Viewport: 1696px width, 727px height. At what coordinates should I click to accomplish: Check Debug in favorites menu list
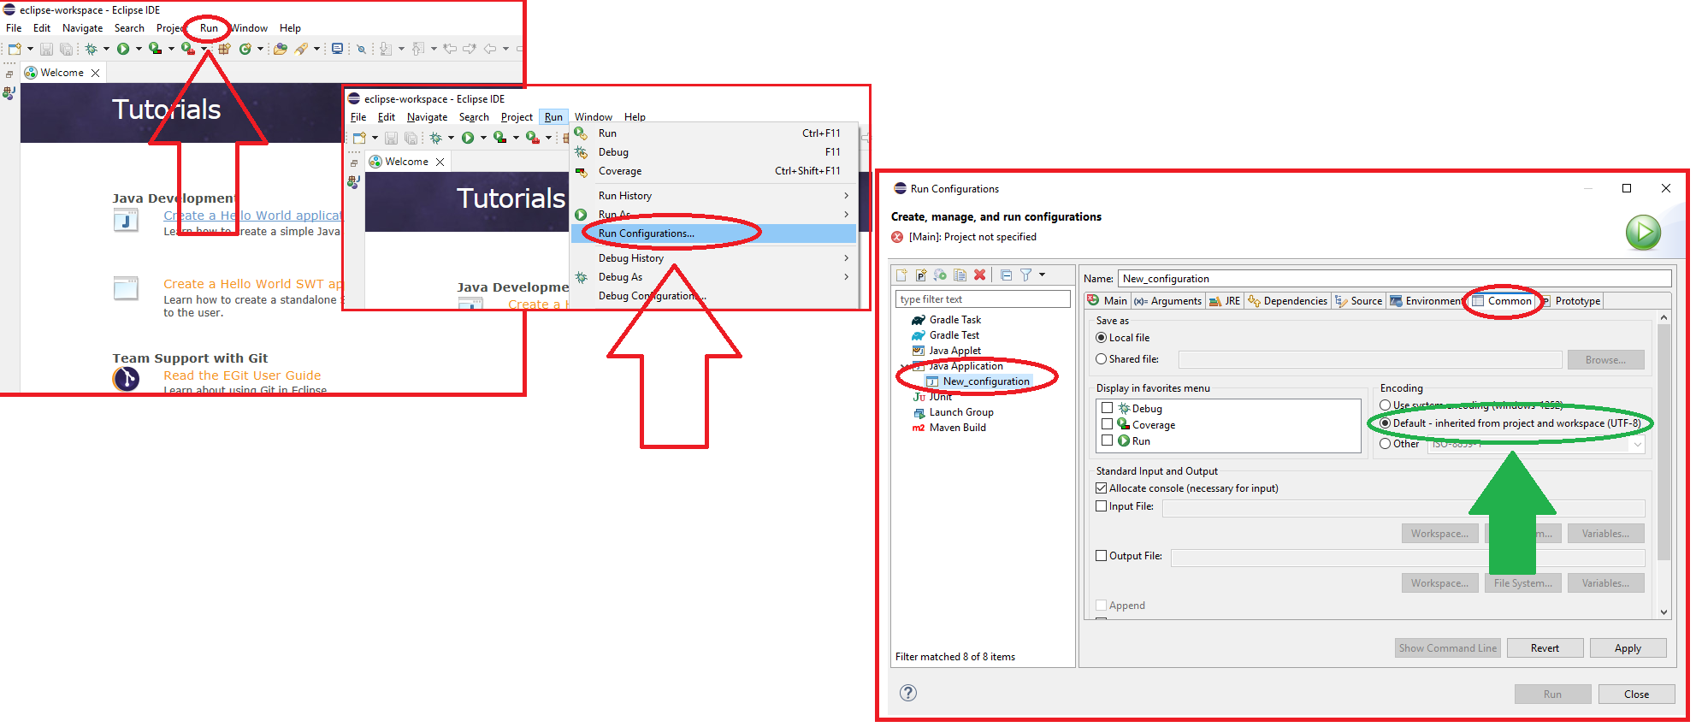(1107, 408)
